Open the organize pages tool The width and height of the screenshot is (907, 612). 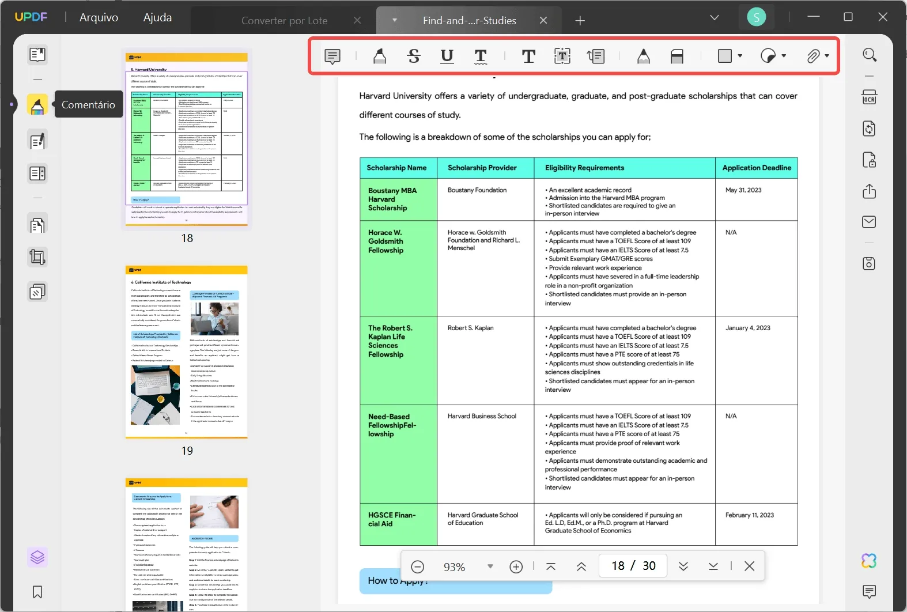click(37, 225)
